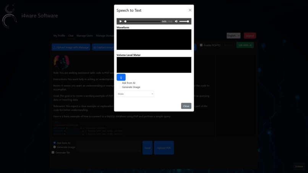Open the License link

(299, 167)
